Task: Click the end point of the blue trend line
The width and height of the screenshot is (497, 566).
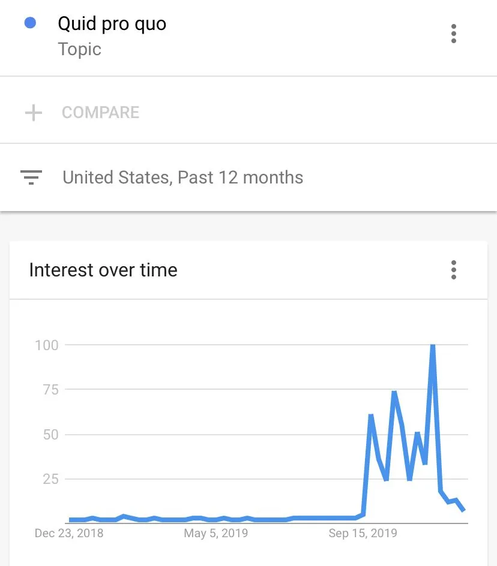Action: (463, 510)
